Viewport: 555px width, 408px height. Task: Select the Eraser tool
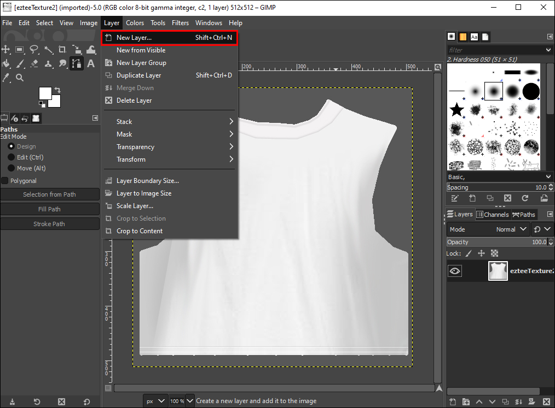pos(34,63)
